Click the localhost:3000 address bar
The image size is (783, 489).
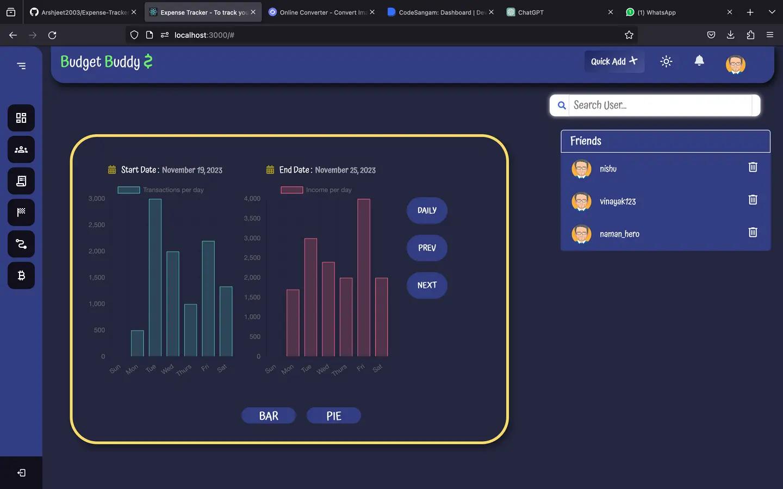point(381,35)
